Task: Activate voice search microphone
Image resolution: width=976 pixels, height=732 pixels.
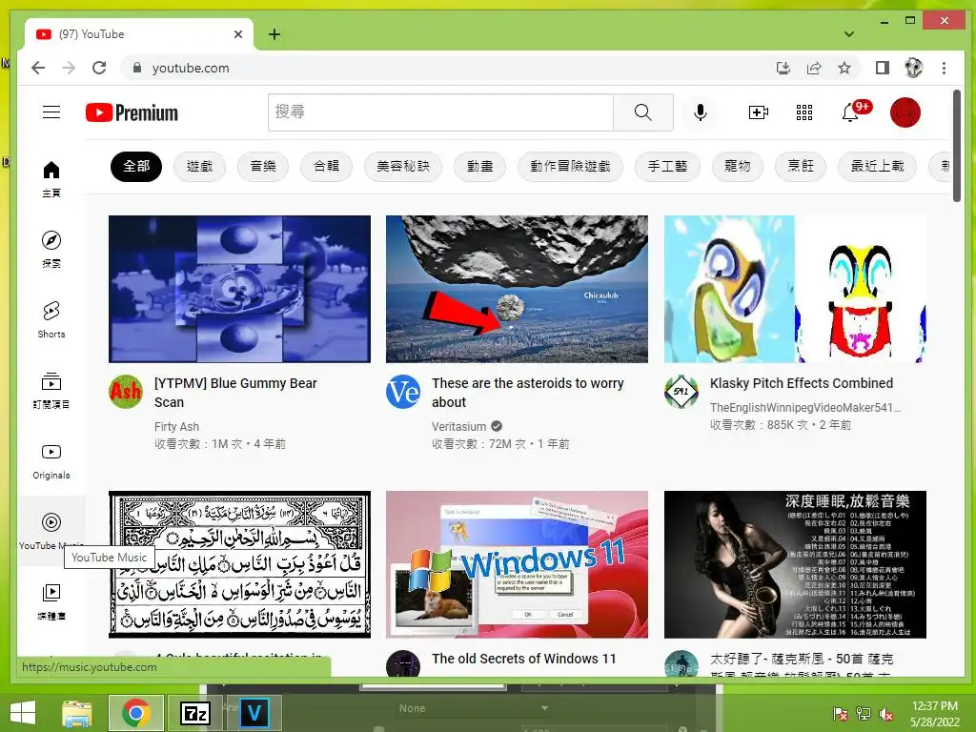Action: coord(701,112)
